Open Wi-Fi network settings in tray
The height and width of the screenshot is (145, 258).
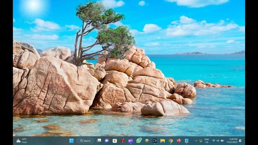214,141
